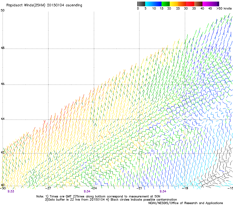Click the legend tick label '0'
Image resolution: width=233 pixels, height=205 pixels.
pyautogui.click(x=138, y=9)
